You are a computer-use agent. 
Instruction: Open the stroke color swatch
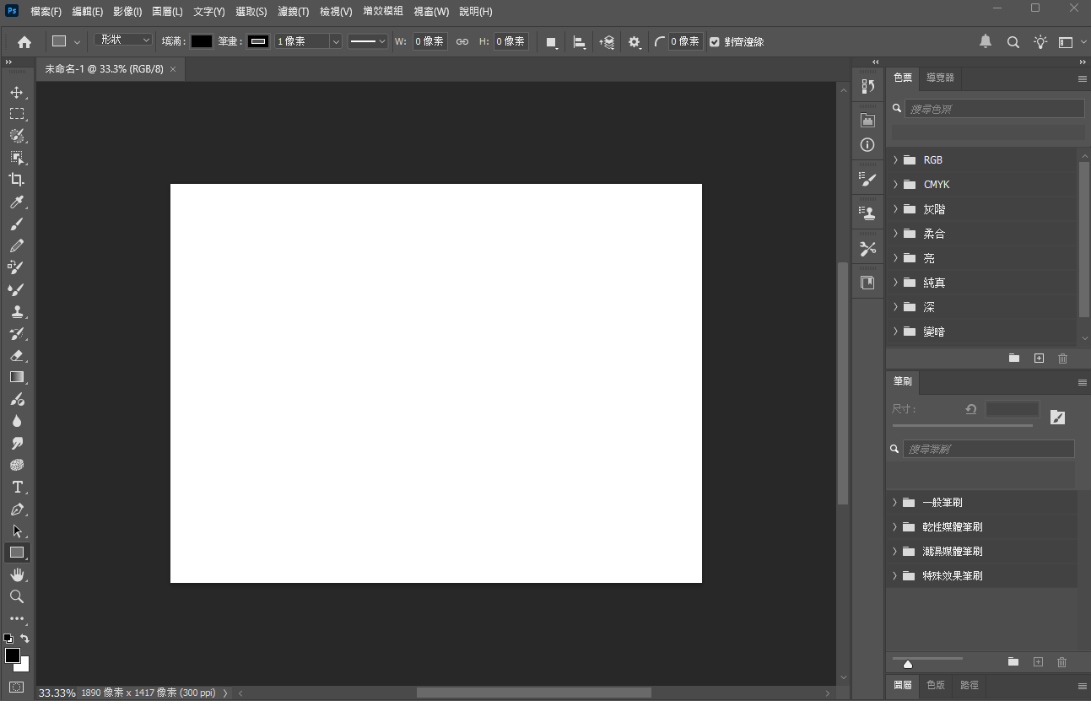[258, 41]
